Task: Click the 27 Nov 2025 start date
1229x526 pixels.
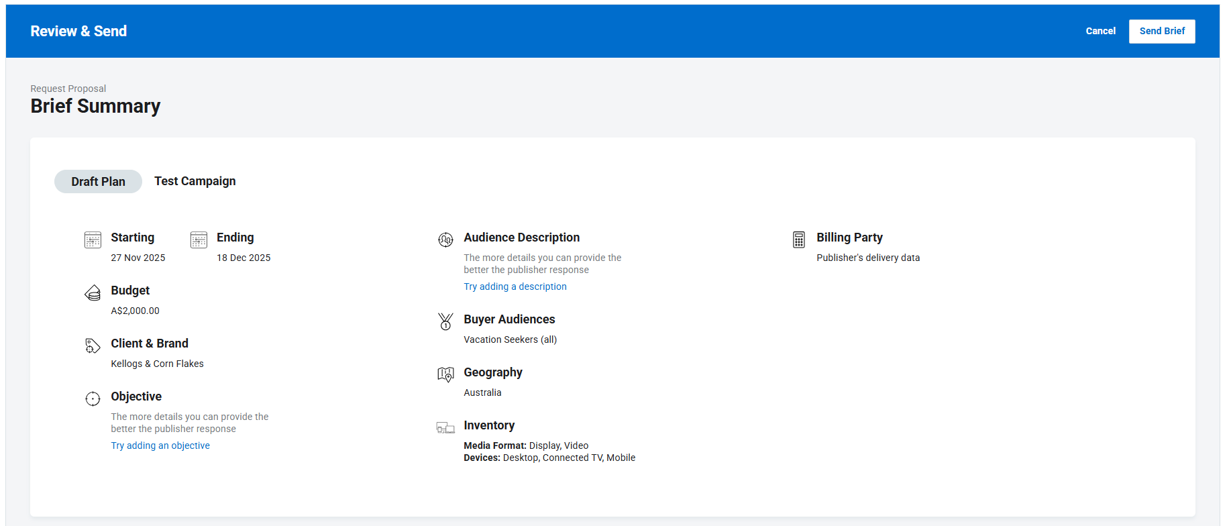Action: point(138,258)
